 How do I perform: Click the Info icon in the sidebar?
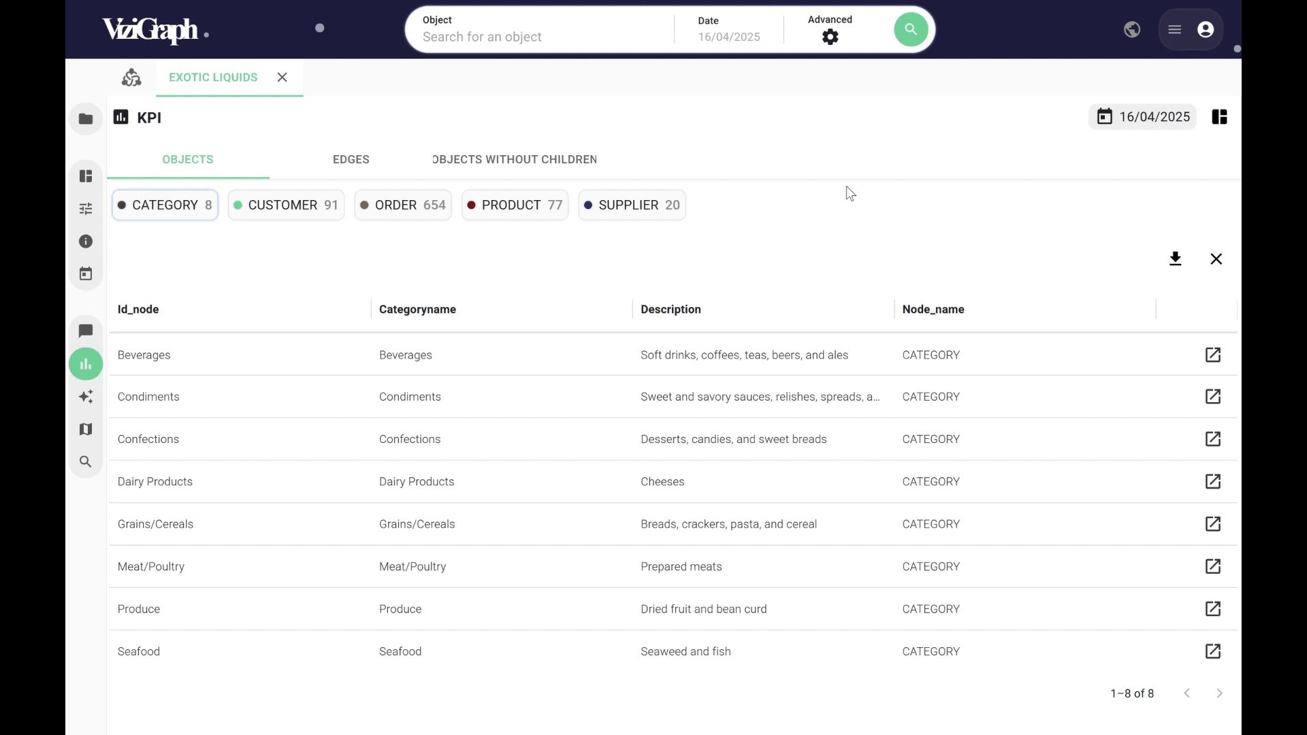86,241
